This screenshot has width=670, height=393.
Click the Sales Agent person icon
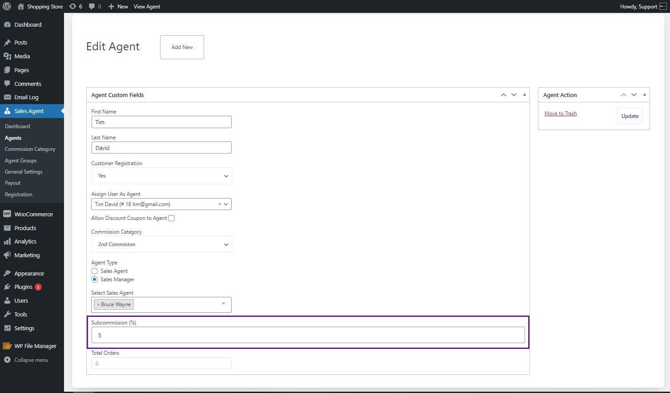click(7, 111)
